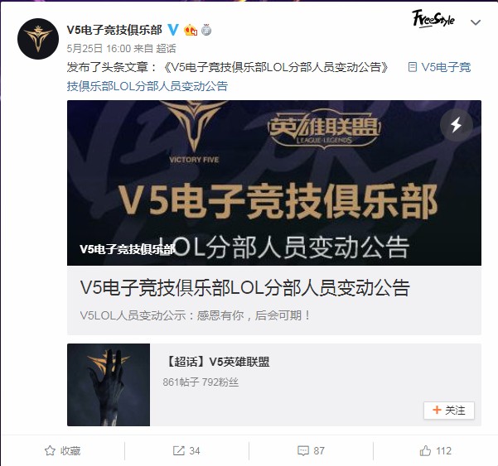This screenshot has width=498, height=466.
Task: Favorite the post with star 收藏
Action: click(x=63, y=450)
